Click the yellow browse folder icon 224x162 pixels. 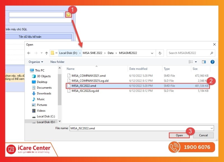(68, 15)
